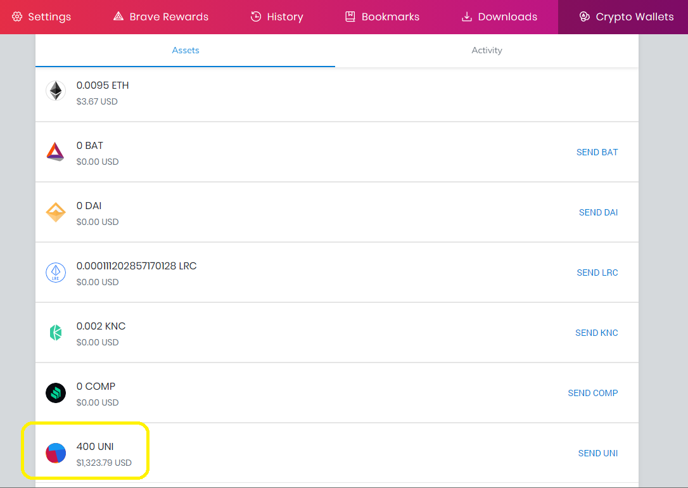
Task: Click the Ethereum ETH token icon
Action: 56,91
